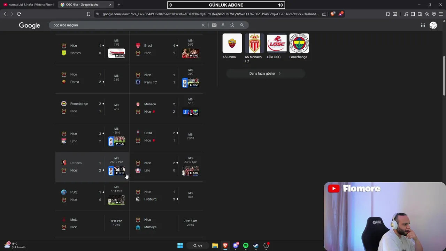
Task: Click the page vertical scrollbar
Action: [444, 76]
